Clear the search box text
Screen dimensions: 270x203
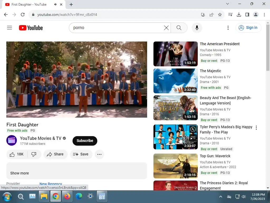click(x=166, y=27)
